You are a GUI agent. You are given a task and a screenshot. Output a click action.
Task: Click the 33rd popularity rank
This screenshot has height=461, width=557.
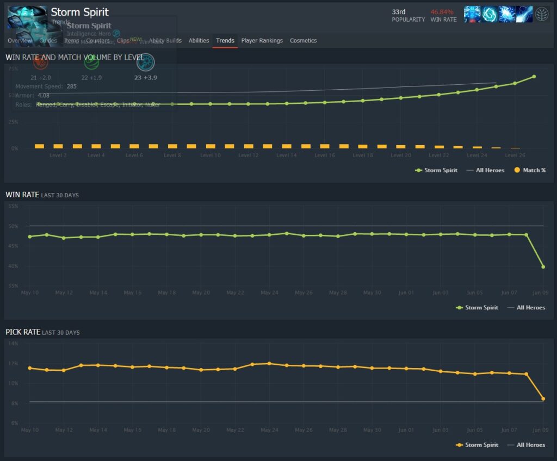[399, 12]
